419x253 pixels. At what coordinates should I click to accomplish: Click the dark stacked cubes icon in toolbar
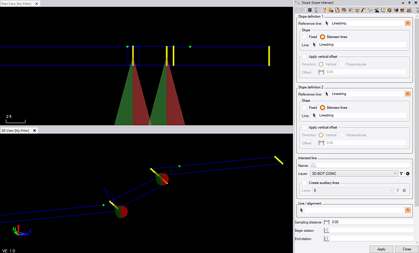(x=403, y=10)
